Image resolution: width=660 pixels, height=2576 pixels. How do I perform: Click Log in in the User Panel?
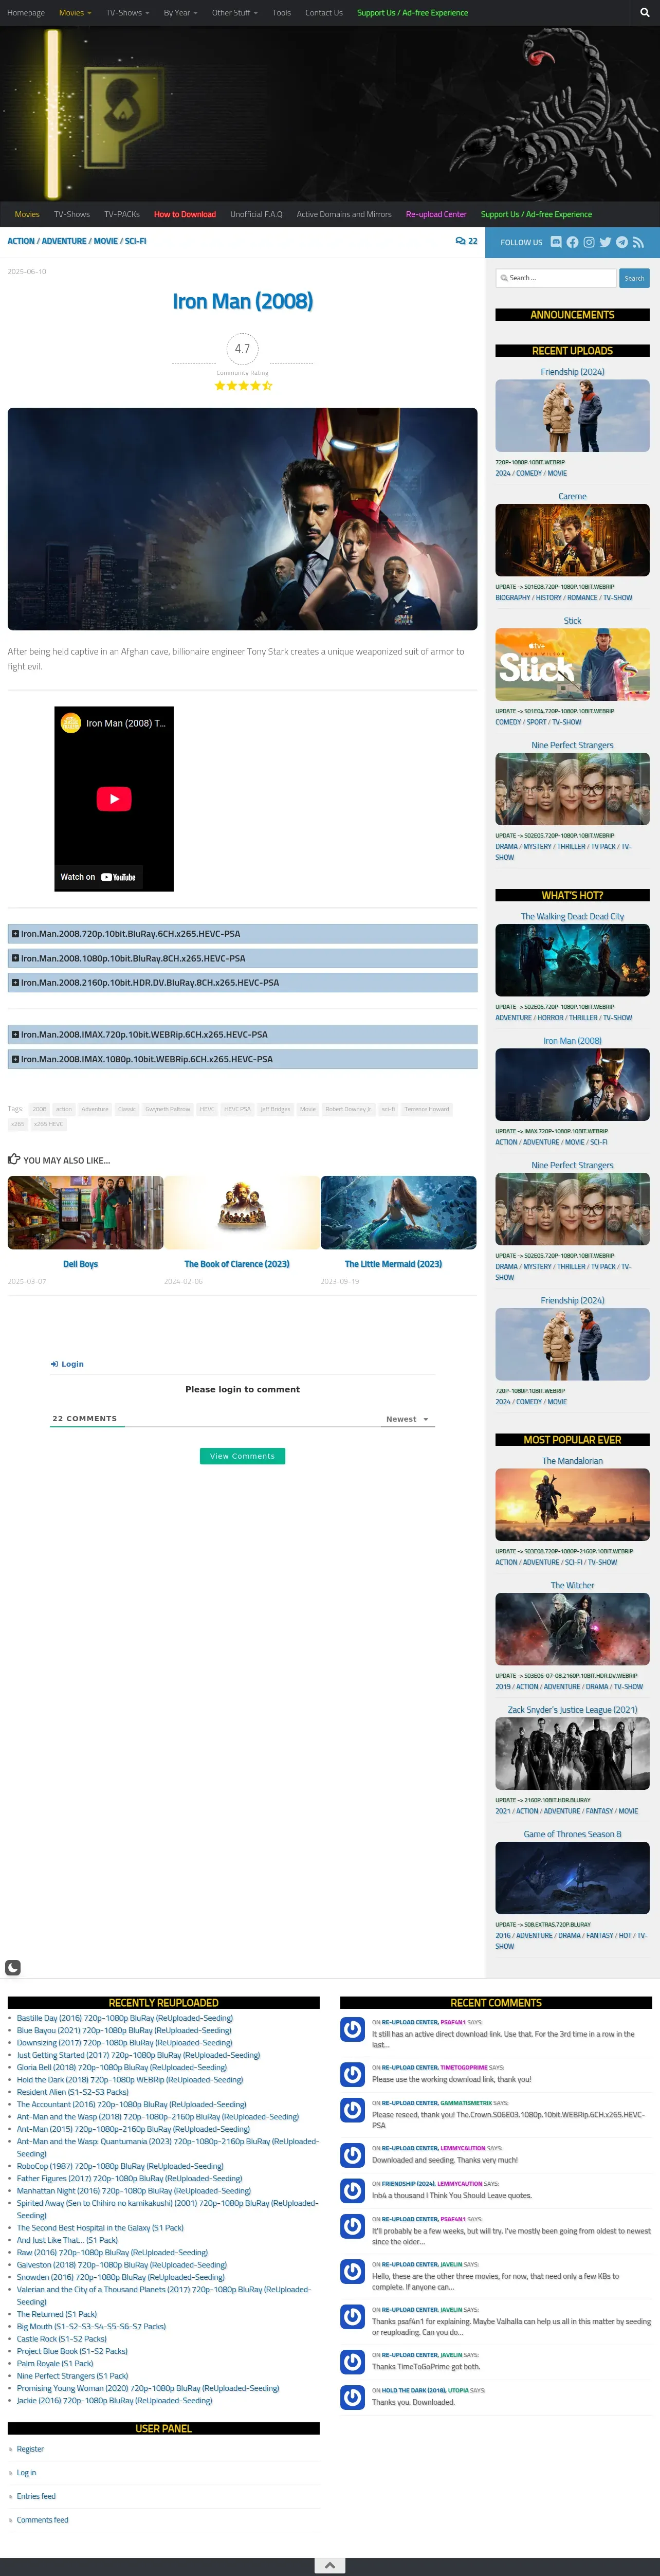pos(26,2472)
